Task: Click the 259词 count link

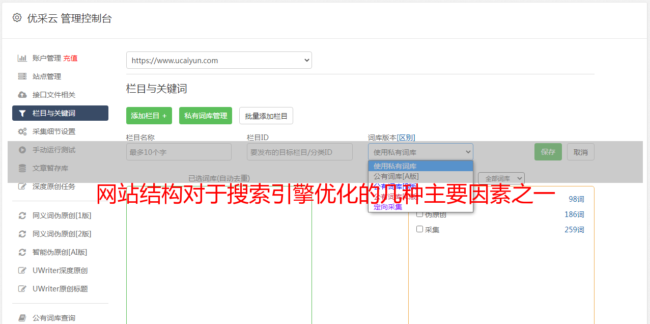Action: 574,230
